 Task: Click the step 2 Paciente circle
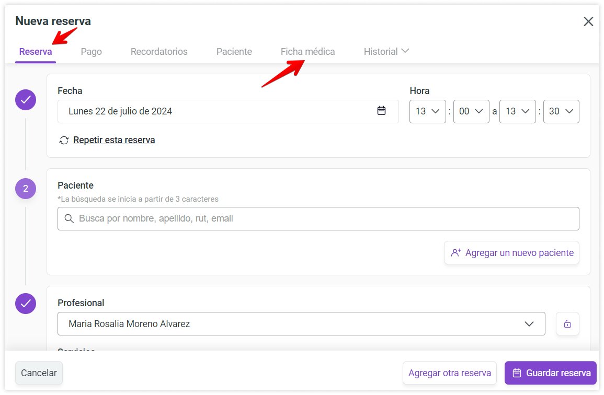pos(26,188)
